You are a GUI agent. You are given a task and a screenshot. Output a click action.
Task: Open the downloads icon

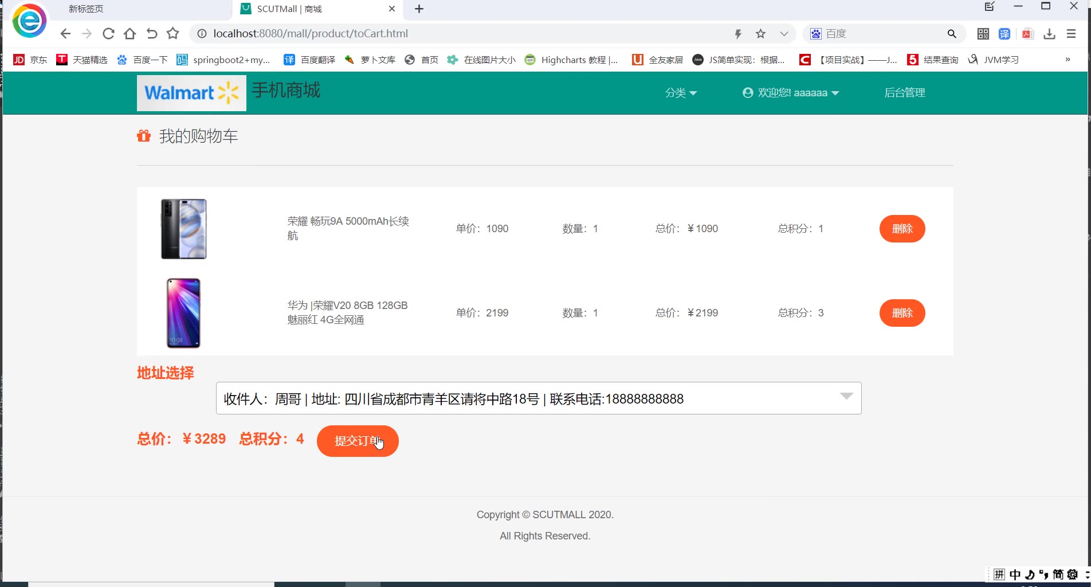[x=1049, y=34]
